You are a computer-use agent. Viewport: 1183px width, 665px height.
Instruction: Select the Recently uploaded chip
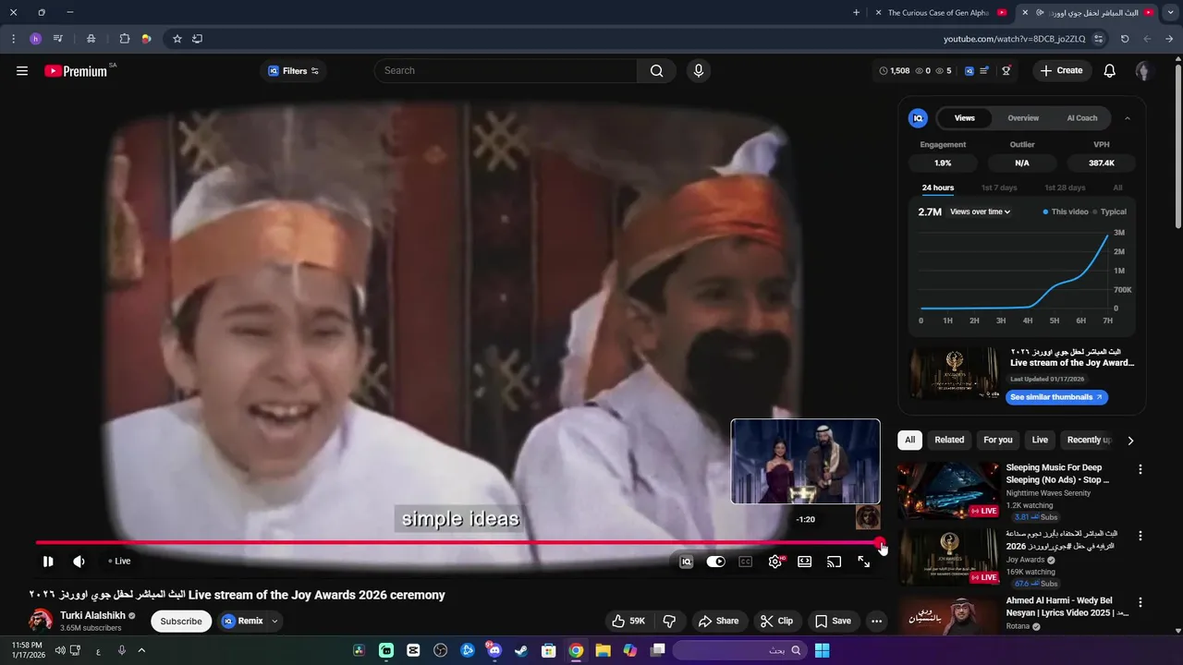(x=1088, y=441)
